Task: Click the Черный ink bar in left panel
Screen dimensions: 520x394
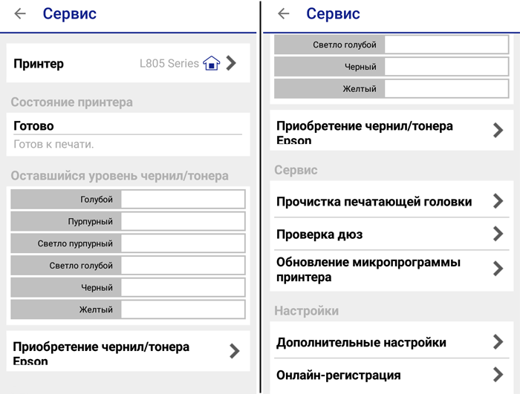Action: 183,287
